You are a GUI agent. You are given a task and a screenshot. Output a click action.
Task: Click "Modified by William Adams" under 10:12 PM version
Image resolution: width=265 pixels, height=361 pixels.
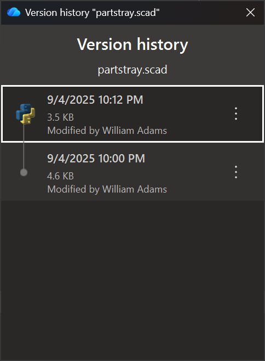coord(107,131)
